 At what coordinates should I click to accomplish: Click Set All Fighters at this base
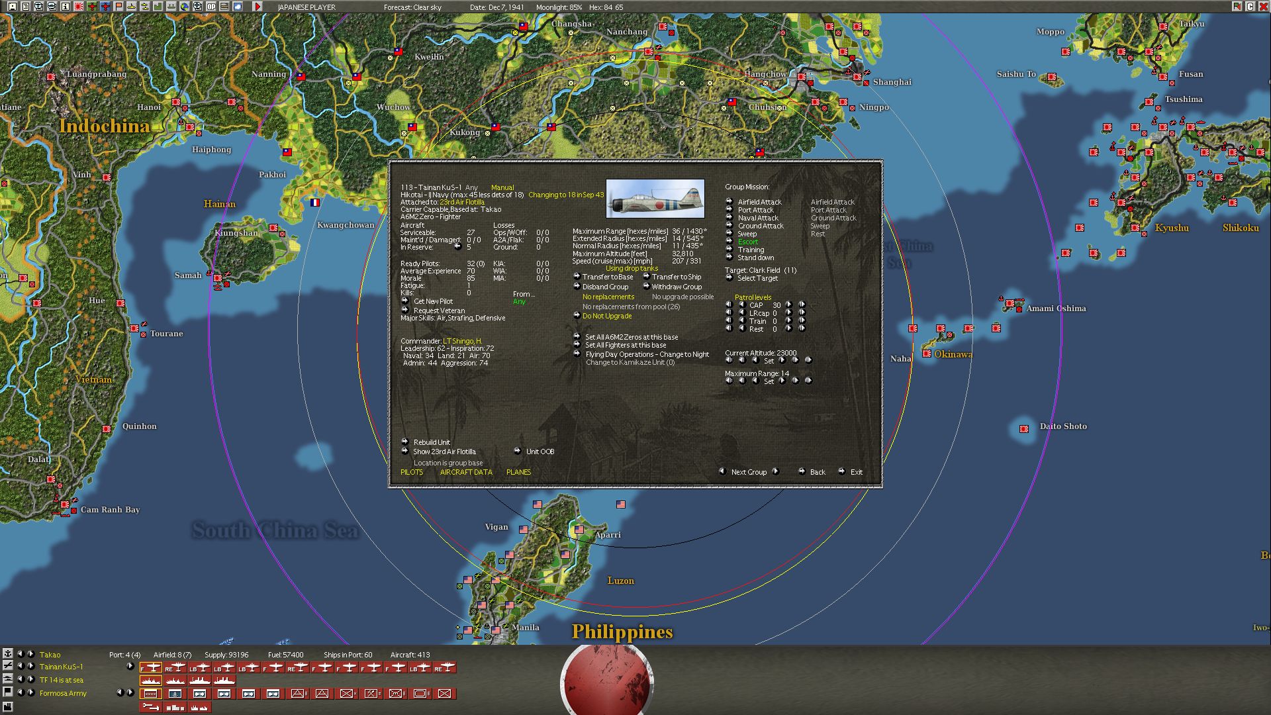626,345
